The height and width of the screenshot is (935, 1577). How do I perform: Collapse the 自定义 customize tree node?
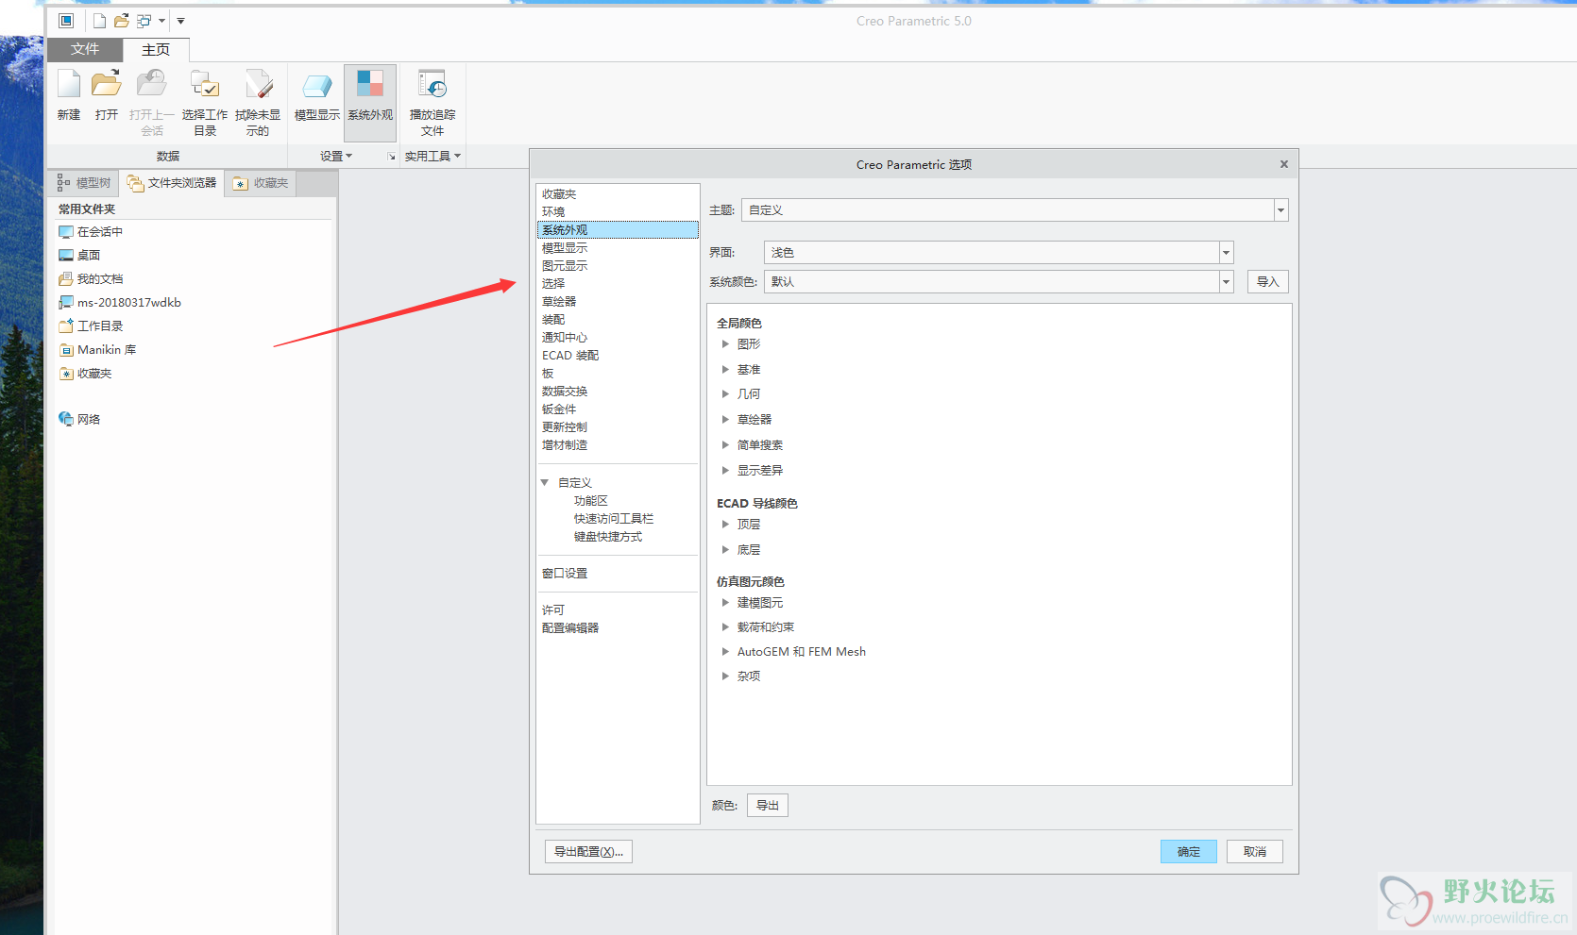545,483
